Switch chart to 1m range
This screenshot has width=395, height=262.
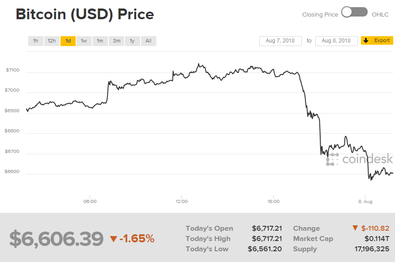(x=100, y=41)
